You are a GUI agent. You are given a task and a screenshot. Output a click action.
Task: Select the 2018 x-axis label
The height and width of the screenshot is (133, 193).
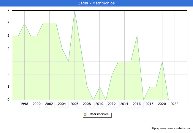point(150,104)
